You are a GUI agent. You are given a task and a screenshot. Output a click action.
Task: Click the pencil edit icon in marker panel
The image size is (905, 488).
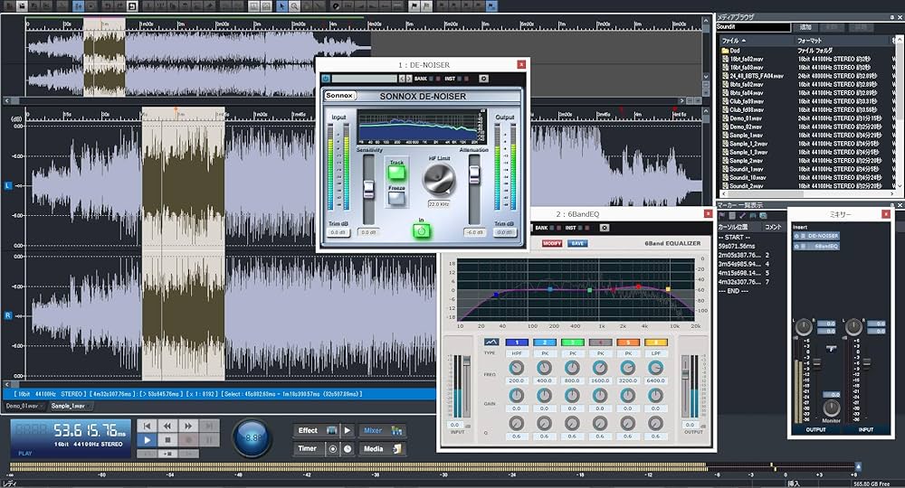[x=742, y=215]
